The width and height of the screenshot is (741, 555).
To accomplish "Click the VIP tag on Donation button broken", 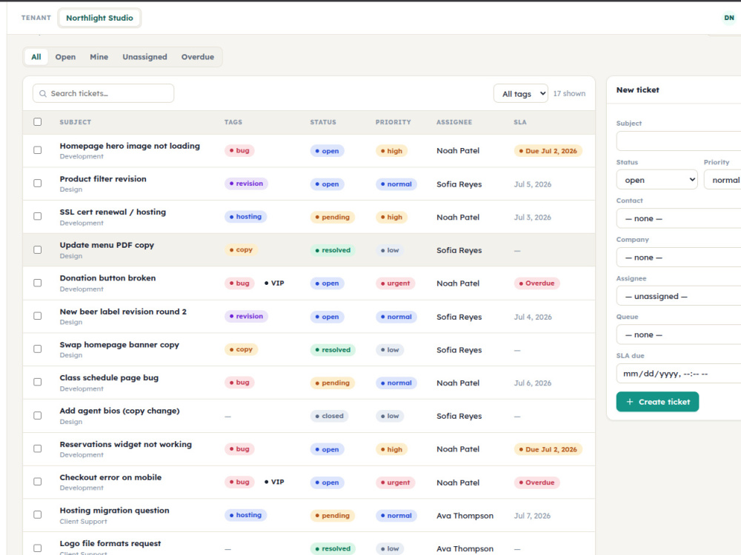I will [x=274, y=283].
